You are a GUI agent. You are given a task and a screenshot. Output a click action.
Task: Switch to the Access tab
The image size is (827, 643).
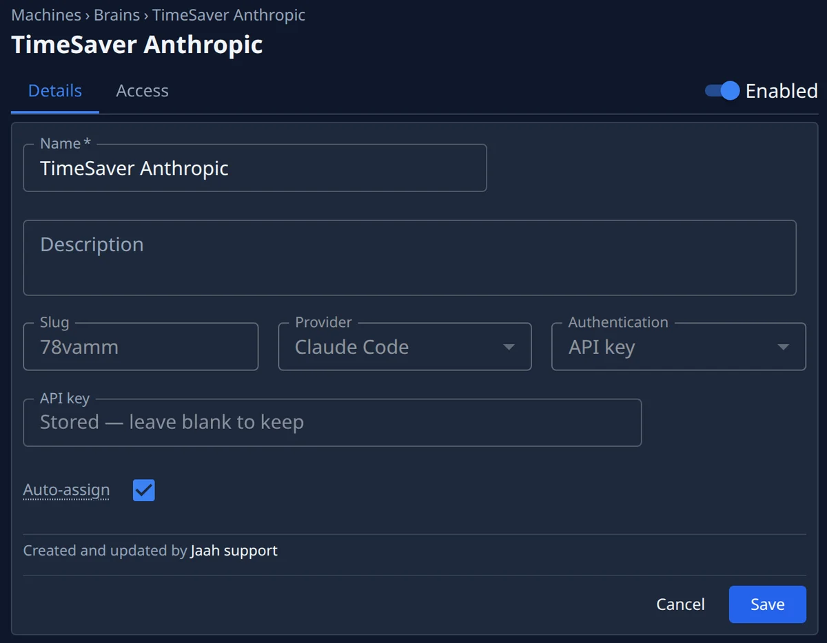(x=142, y=91)
